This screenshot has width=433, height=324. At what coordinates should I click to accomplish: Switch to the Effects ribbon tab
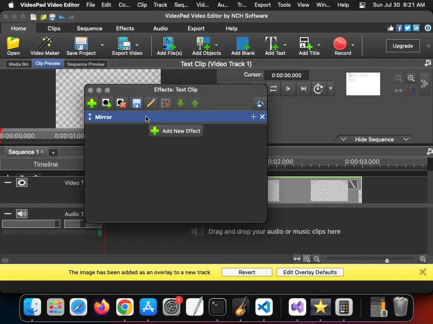pos(125,28)
